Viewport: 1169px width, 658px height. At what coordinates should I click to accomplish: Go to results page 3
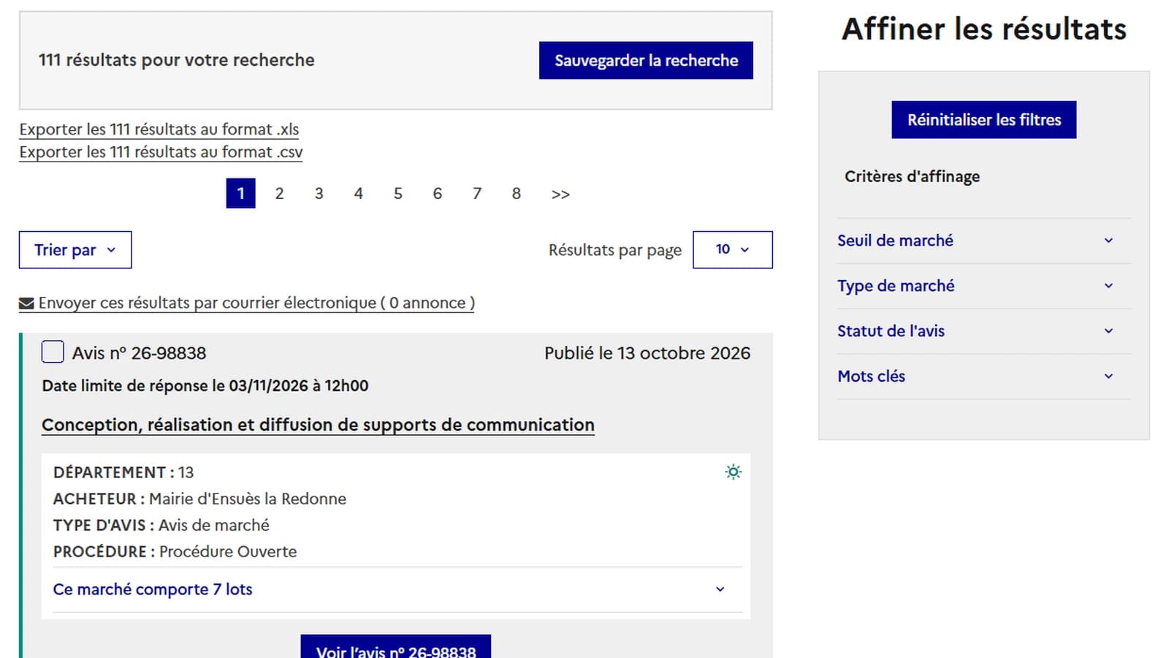pos(319,194)
